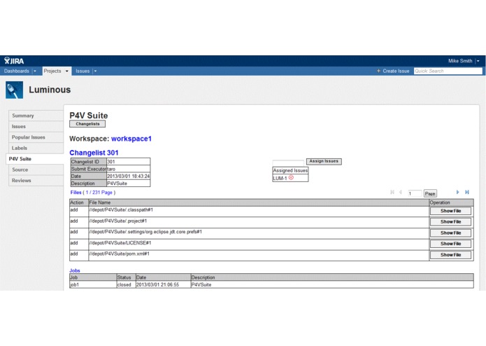Show File for LICENSE#1
This screenshot has height=346, width=486.
click(x=450, y=244)
